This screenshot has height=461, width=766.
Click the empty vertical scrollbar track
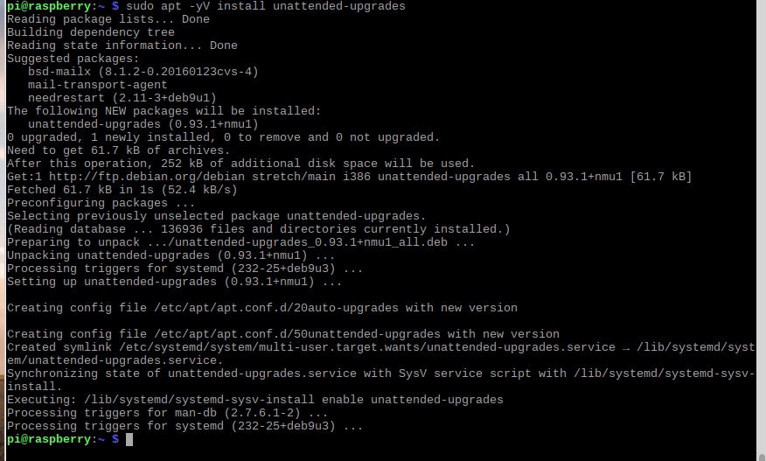tap(761, 227)
